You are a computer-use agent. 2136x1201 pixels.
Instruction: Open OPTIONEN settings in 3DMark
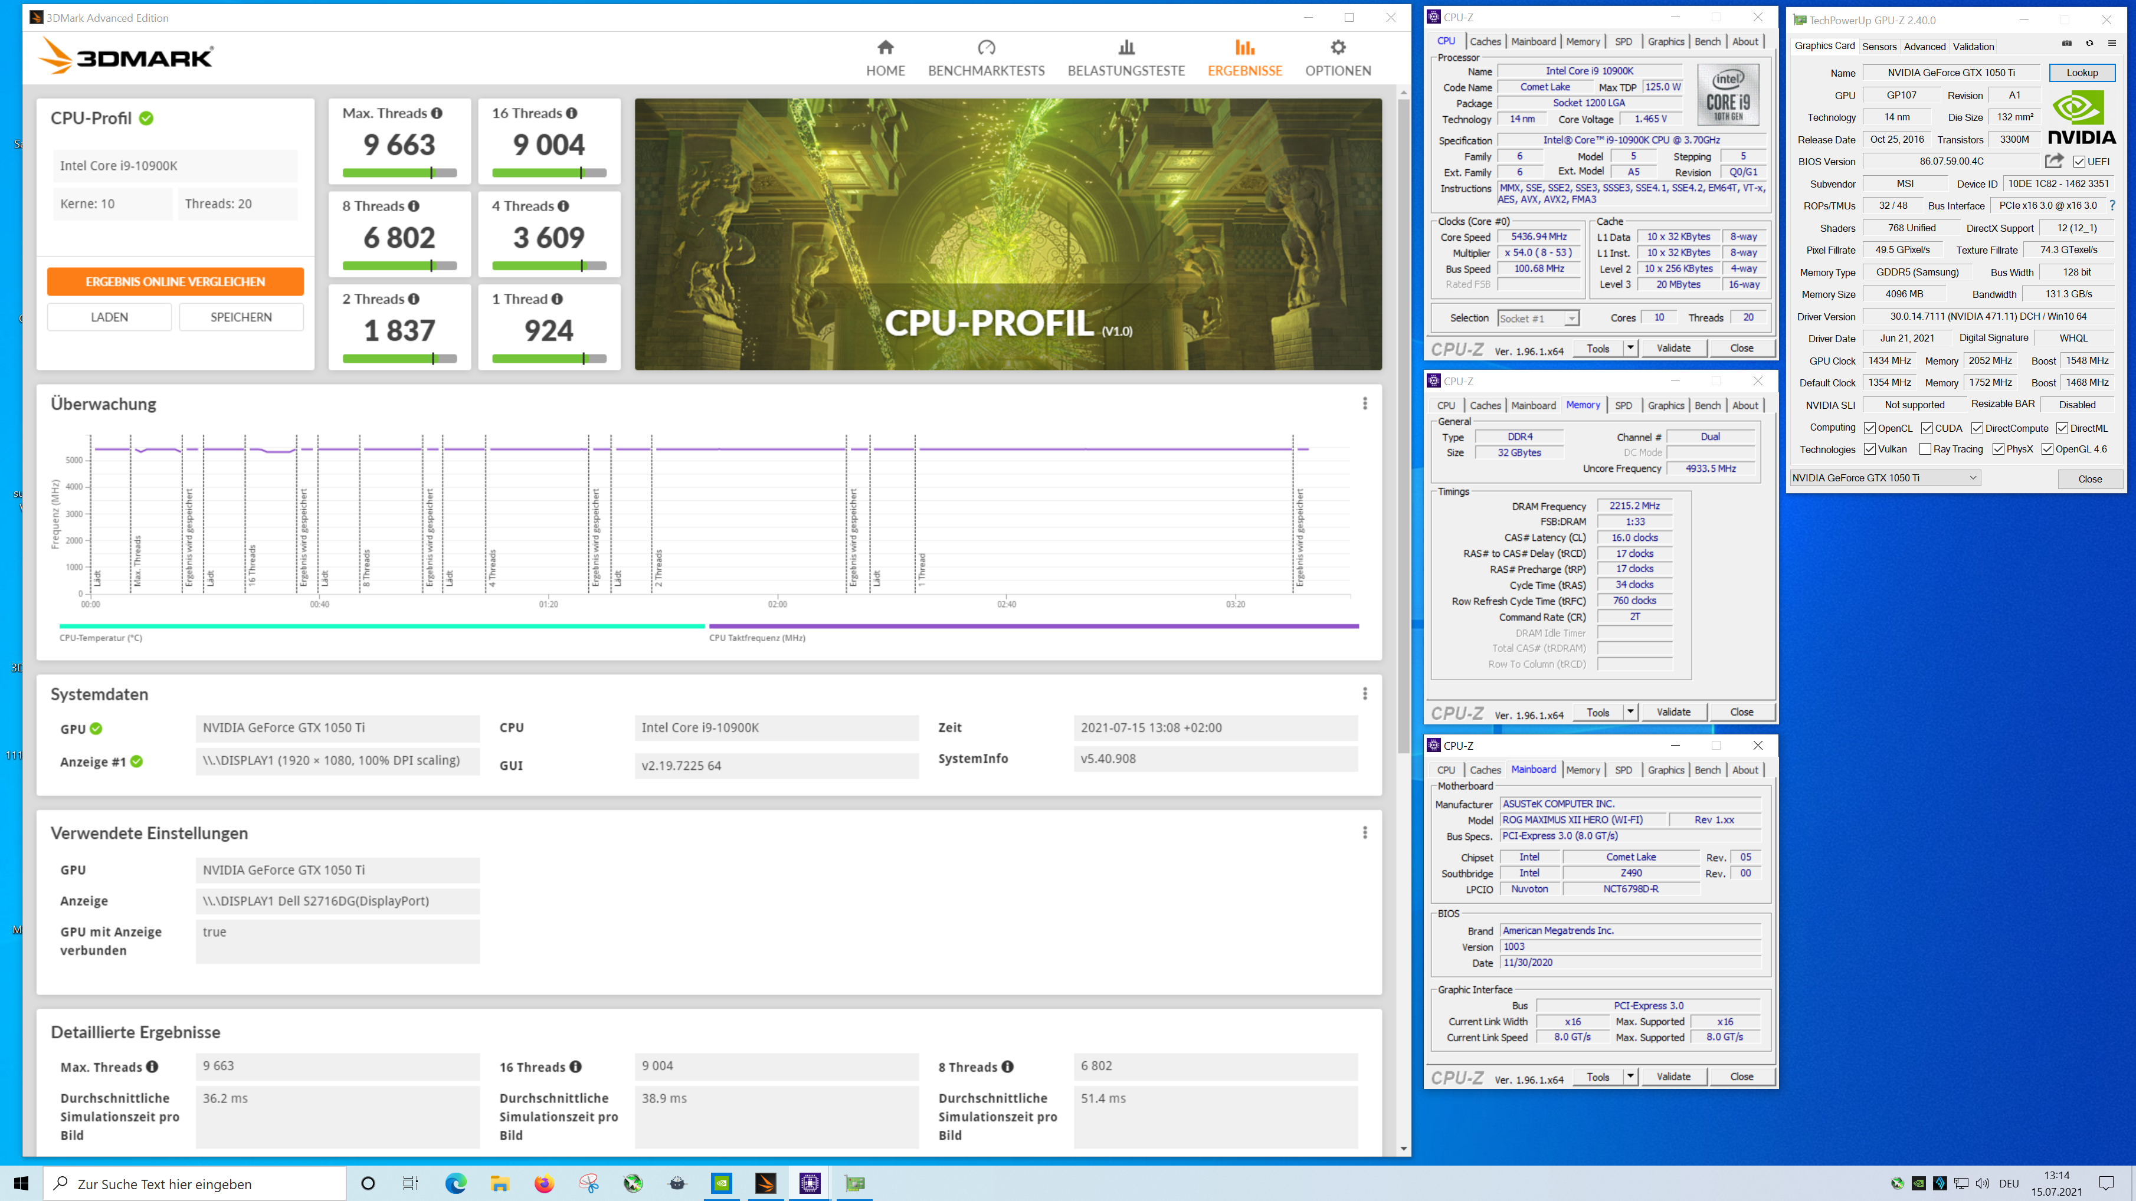1338,58
